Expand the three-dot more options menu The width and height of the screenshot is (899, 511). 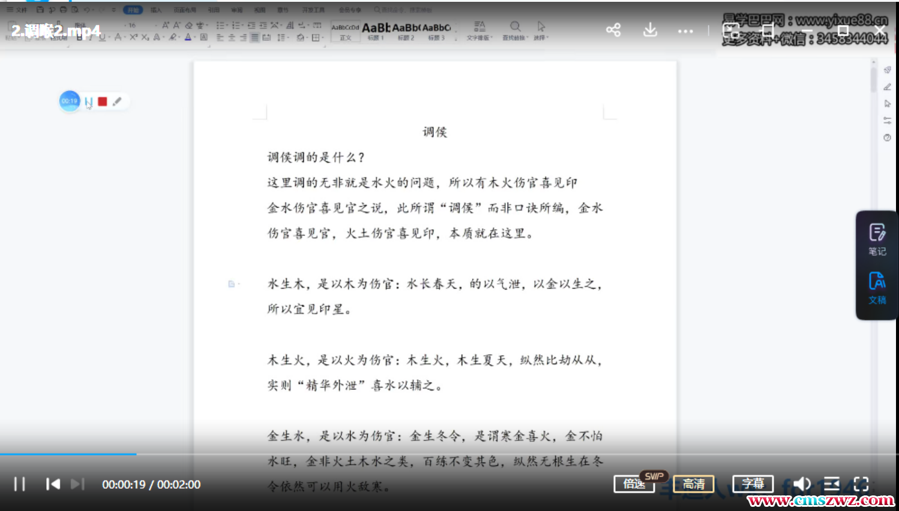[x=685, y=31]
